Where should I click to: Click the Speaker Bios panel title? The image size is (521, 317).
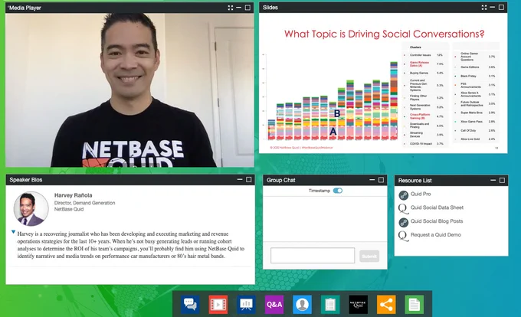26,180
